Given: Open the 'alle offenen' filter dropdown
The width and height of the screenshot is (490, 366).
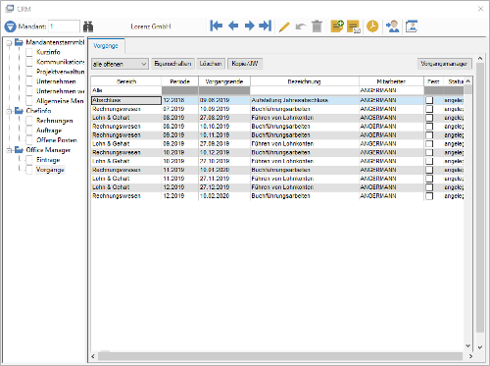Looking at the screenshot, I should 120,64.
